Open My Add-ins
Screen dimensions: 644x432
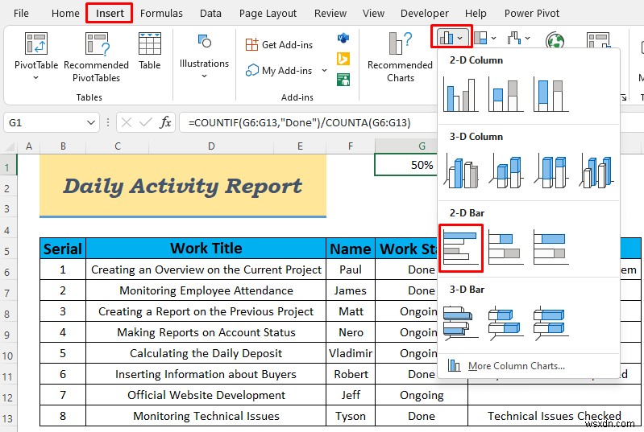click(280, 71)
